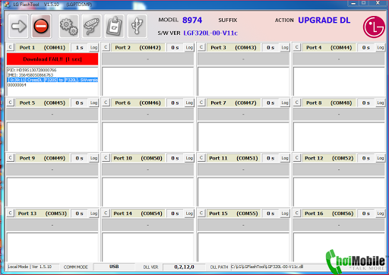Click the red Download FAIL status bar

pos(52,59)
